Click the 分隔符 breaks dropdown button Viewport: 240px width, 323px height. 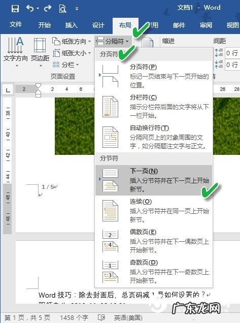[x=113, y=41]
